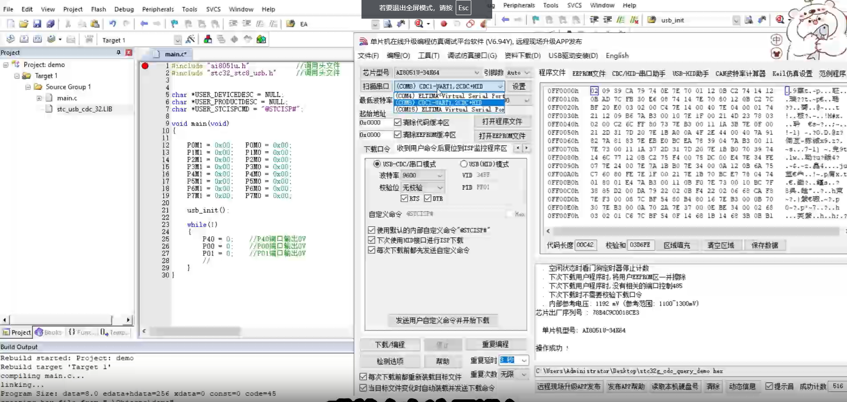
Task: Click the Save icon in Keil toolbar
Action: tap(37, 24)
